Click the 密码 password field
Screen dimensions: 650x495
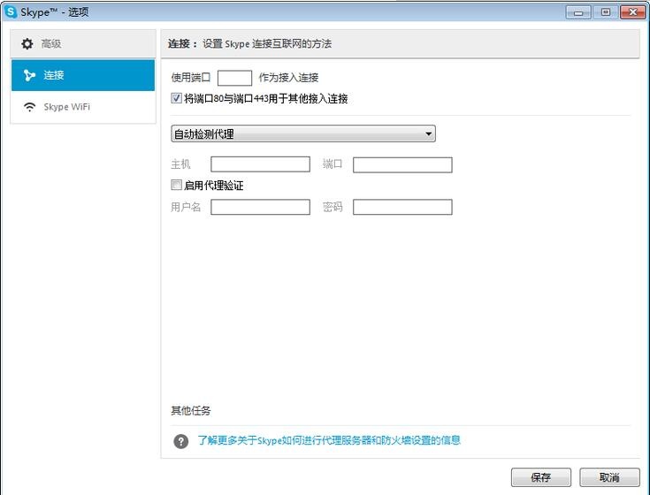402,207
